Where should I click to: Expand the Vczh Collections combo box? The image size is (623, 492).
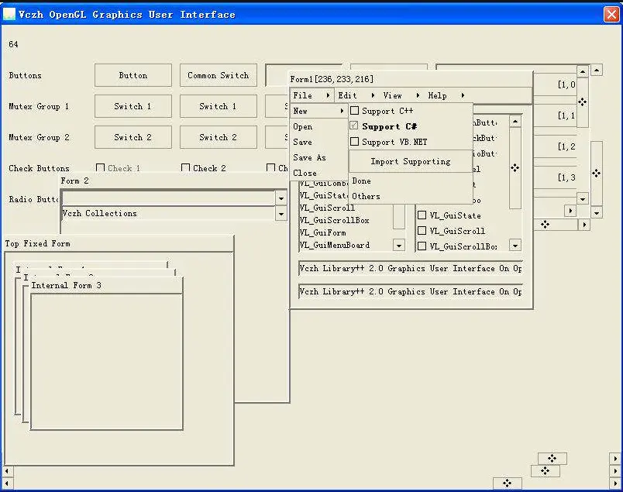coord(281,214)
